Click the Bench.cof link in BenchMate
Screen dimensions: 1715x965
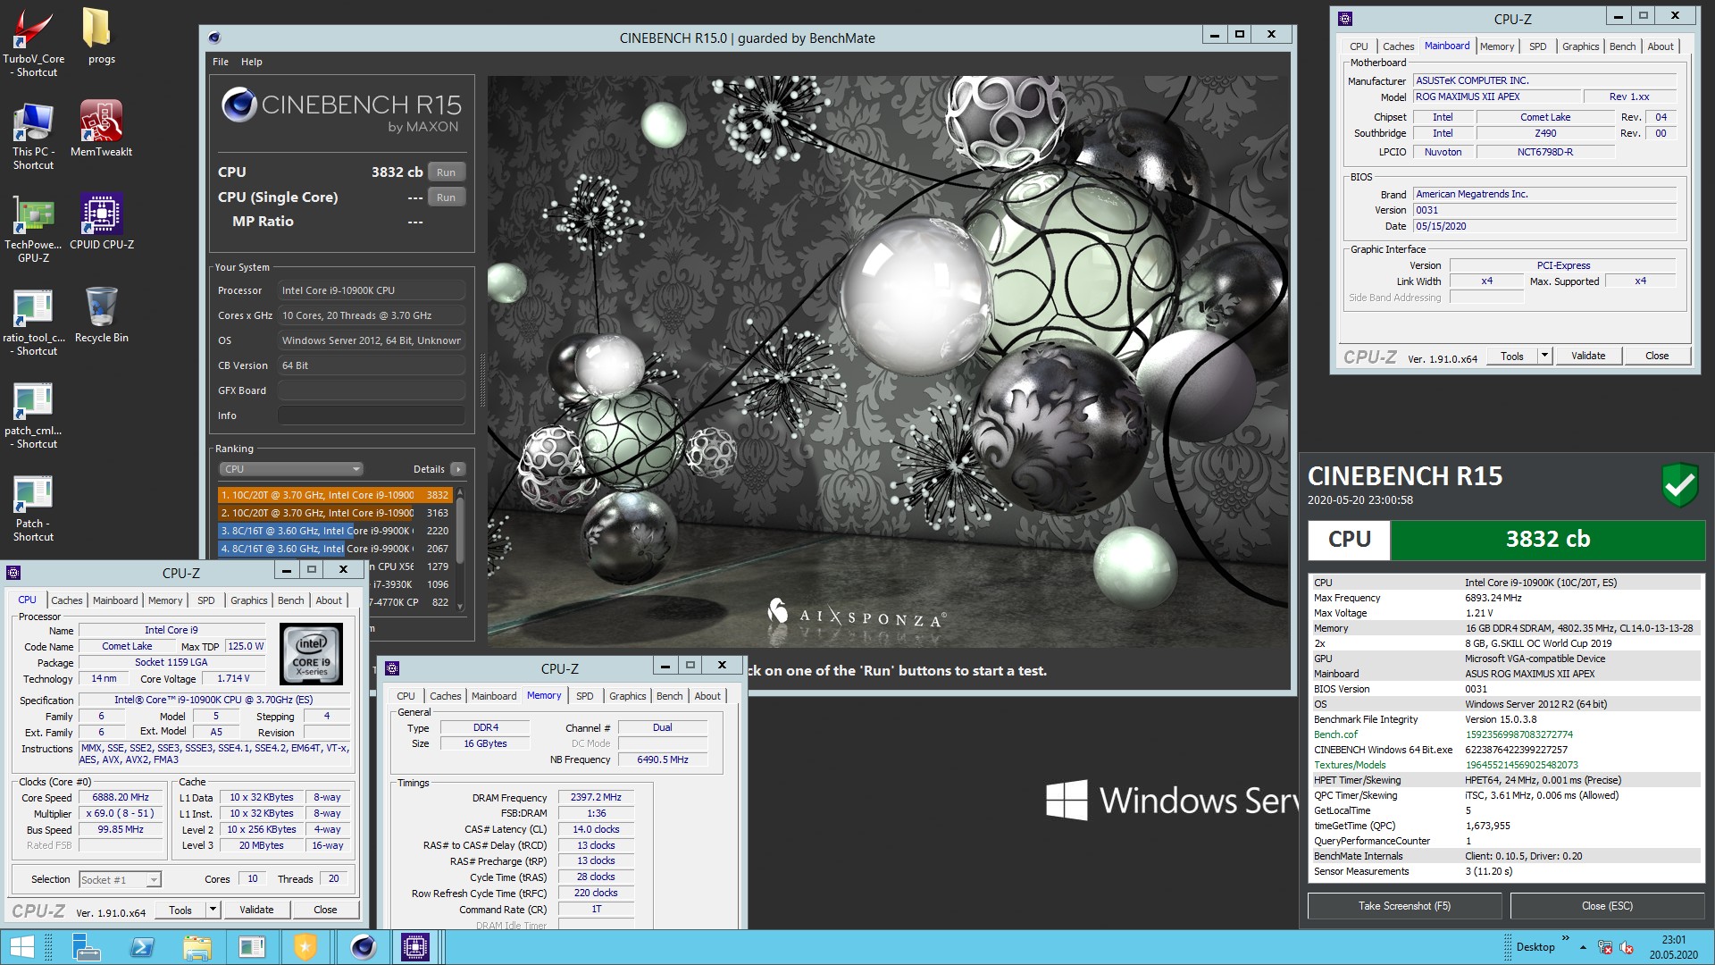(1335, 734)
